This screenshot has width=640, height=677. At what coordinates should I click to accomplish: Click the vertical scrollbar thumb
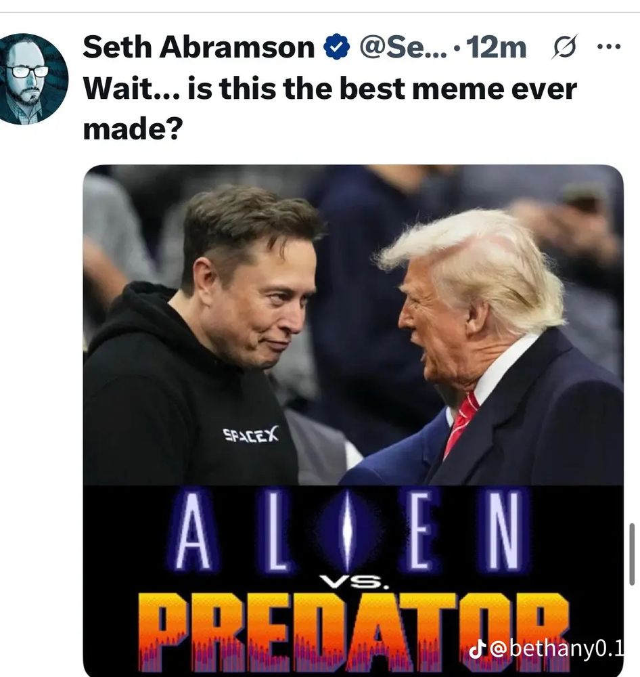click(x=632, y=554)
